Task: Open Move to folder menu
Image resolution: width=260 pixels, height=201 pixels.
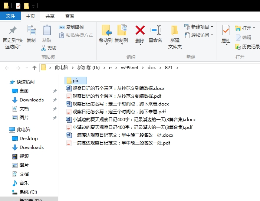Action: pyautogui.click(x=106, y=35)
